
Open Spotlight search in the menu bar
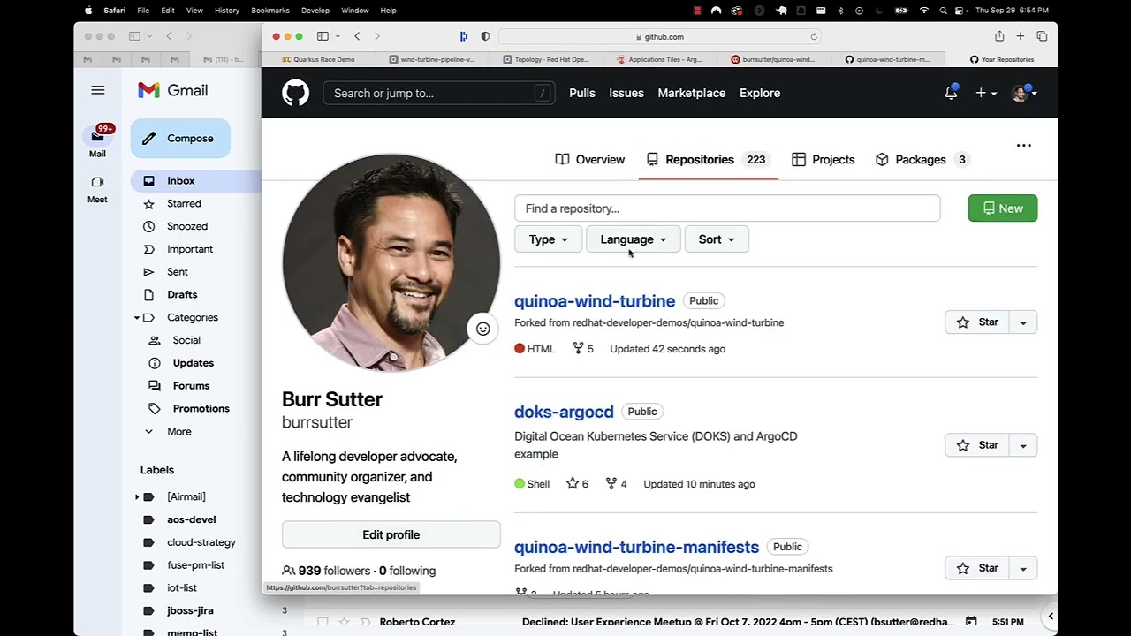(x=944, y=11)
